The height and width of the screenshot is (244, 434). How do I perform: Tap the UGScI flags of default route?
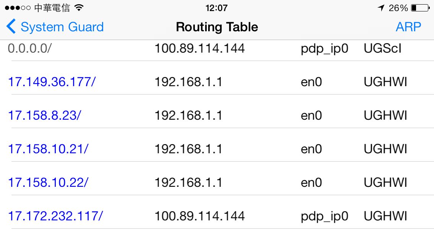[382, 48]
